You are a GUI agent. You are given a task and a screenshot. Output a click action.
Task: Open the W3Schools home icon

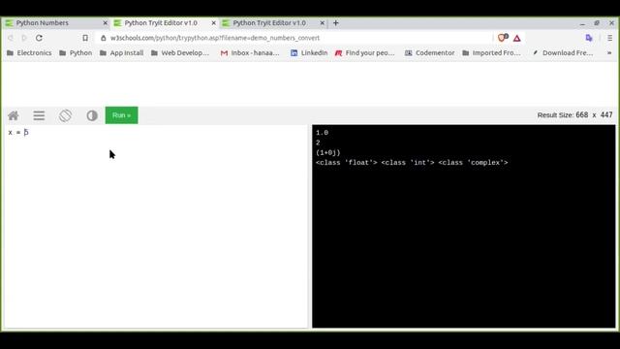click(x=14, y=115)
